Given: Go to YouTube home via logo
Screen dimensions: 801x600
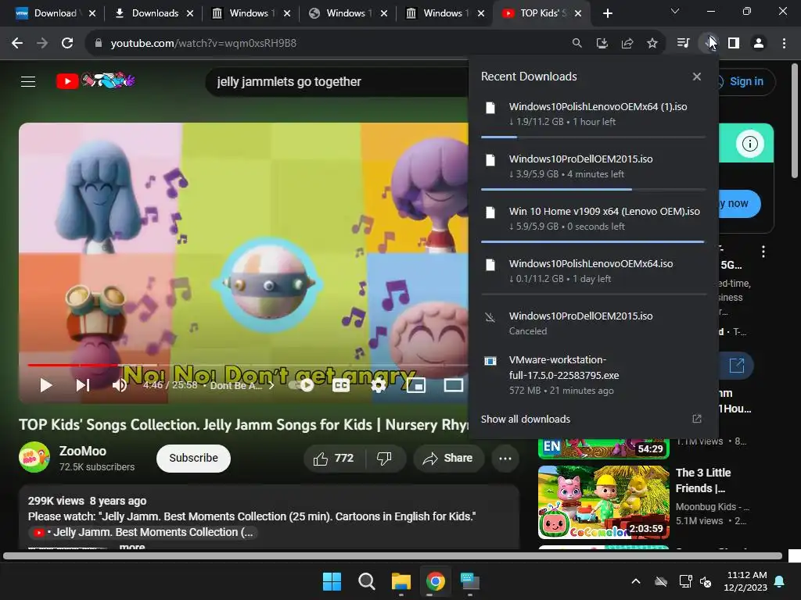Looking at the screenshot, I should tap(95, 80).
